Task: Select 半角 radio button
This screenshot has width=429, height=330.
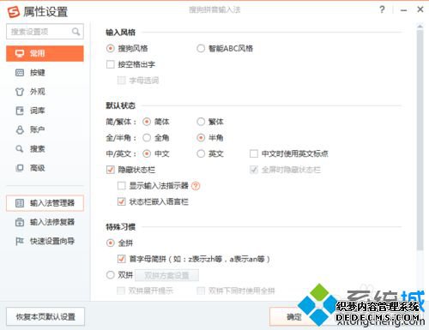Action: click(201, 138)
